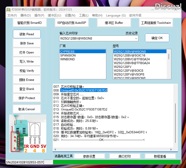The width and height of the screenshot is (186, 168).
Task: Click the green progress bar
Action: [x=117, y=162]
